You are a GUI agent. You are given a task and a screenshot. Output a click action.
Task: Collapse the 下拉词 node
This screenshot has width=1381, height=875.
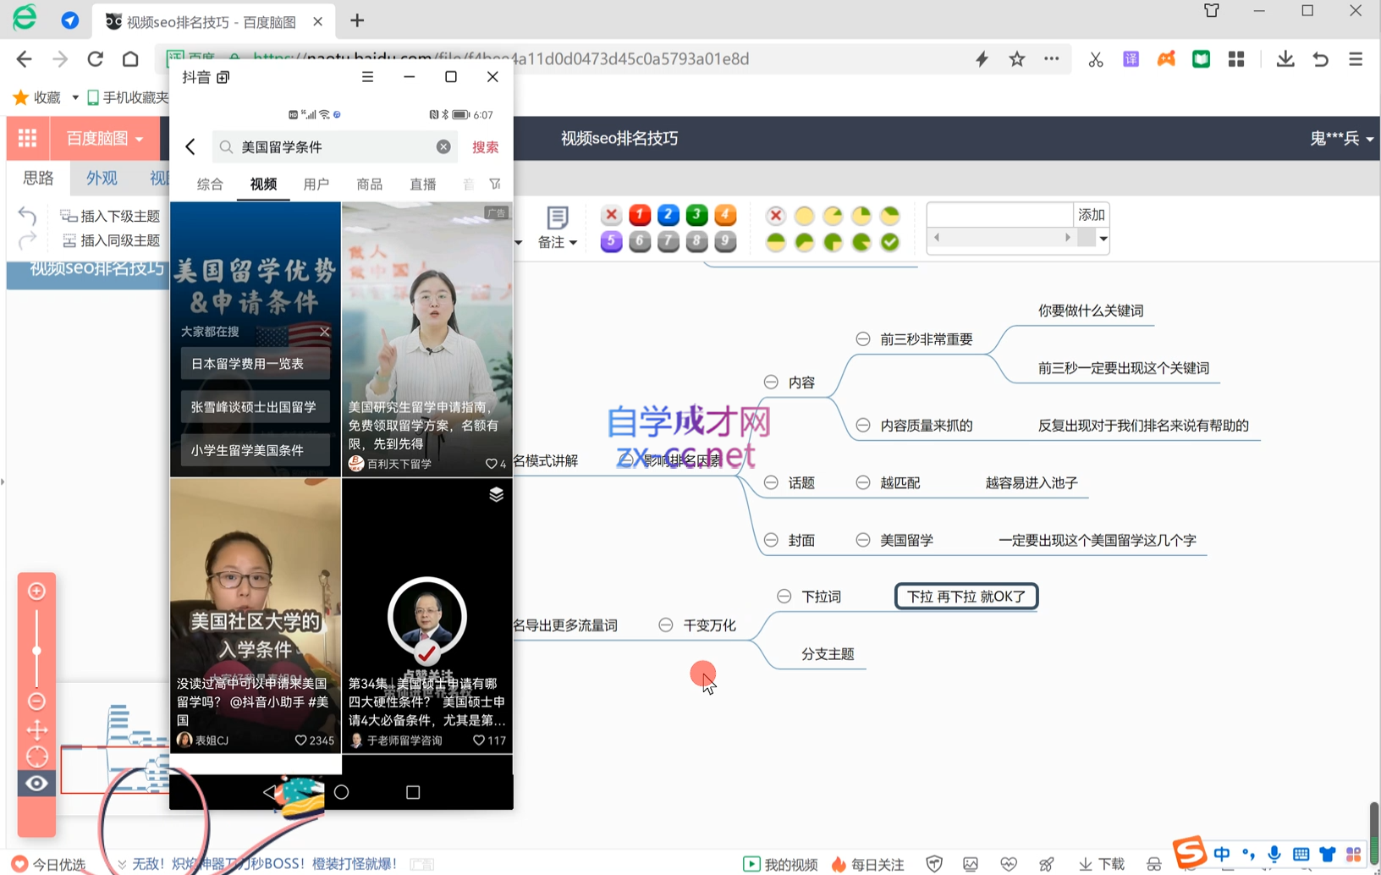(784, 597)
